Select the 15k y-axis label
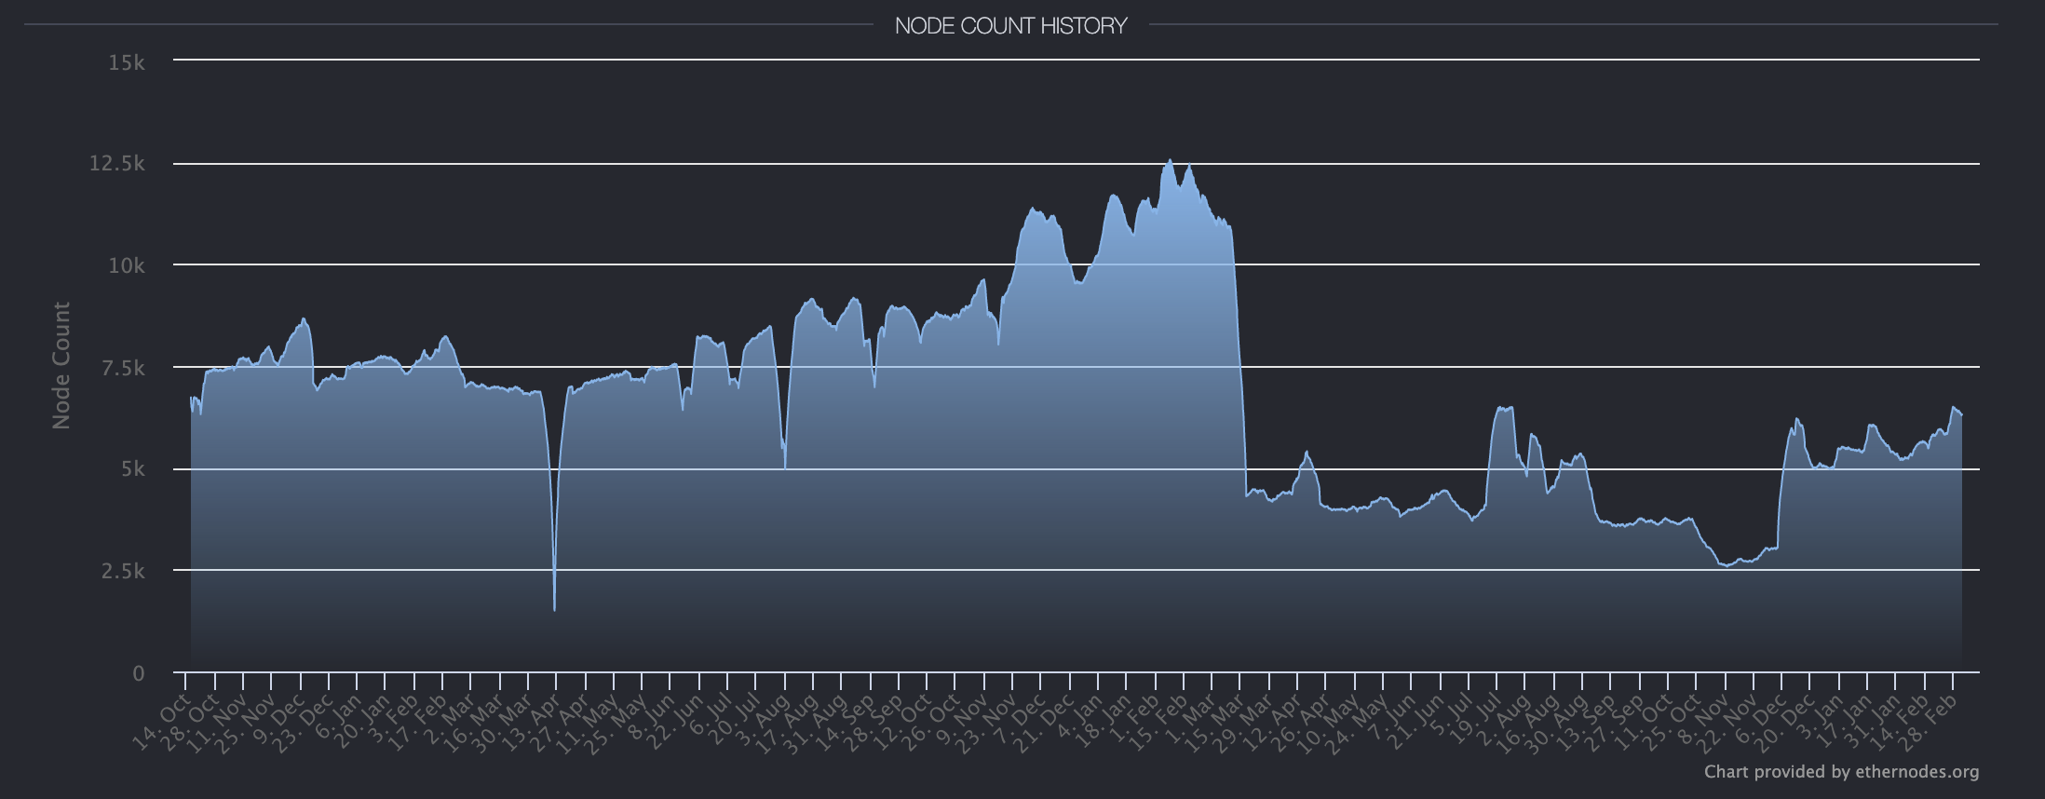 click(127, 62)
